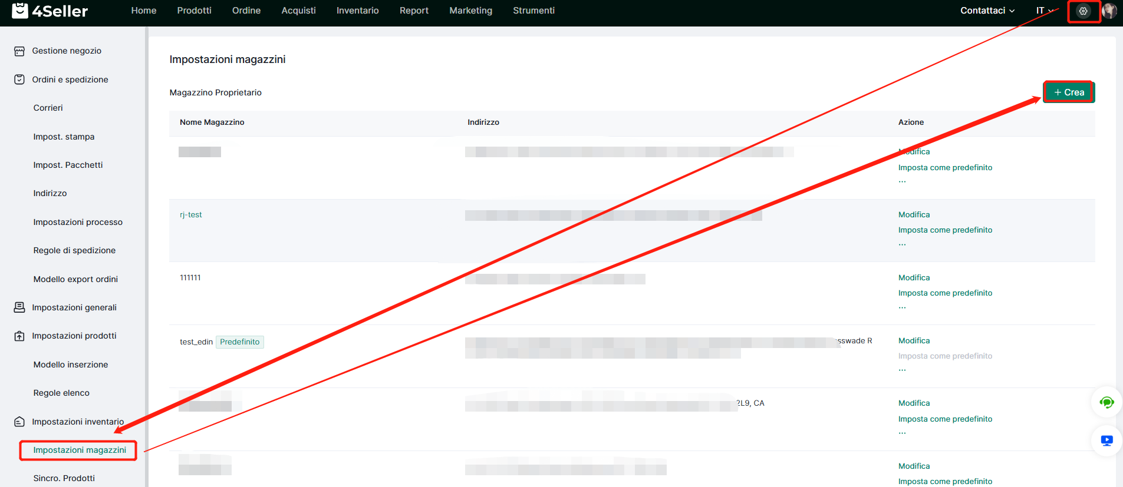Select Impostazioni inventario in sidebar
The image size is (1123, 487).
[78, 422]
